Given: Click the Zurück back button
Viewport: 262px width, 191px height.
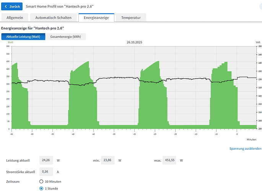Looking at the screenshot, I should [x=12, y=6].
